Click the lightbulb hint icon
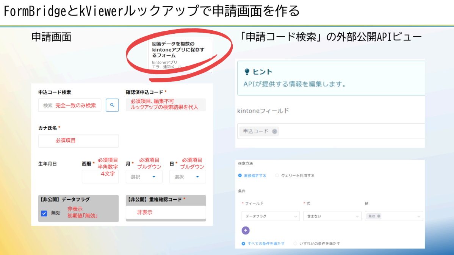Viewport: 454px width, 255px height. click(x=247, y=72)
